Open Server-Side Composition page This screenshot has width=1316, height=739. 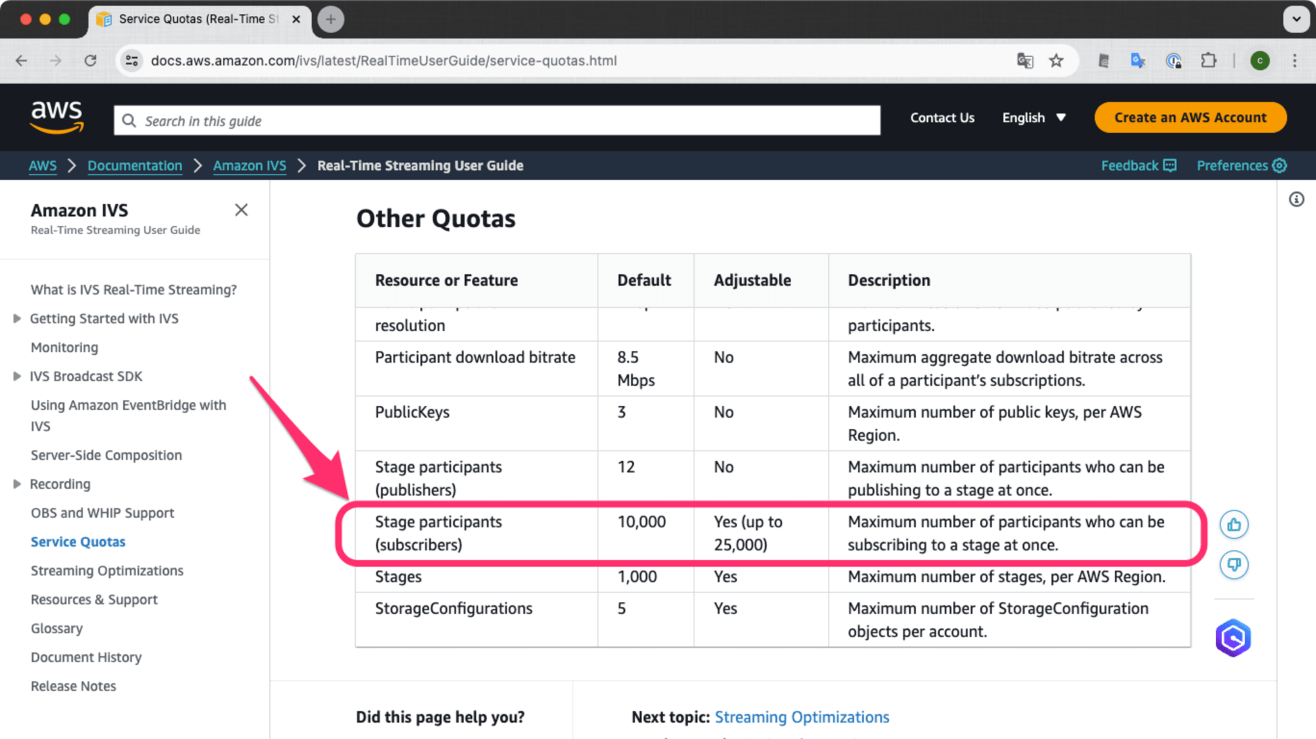tap(107, 455)
